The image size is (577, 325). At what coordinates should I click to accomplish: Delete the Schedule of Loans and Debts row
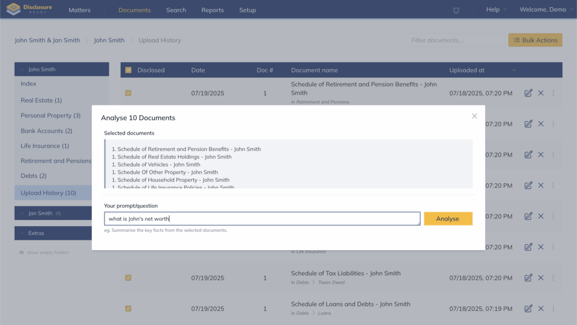(x=540, y=309)
